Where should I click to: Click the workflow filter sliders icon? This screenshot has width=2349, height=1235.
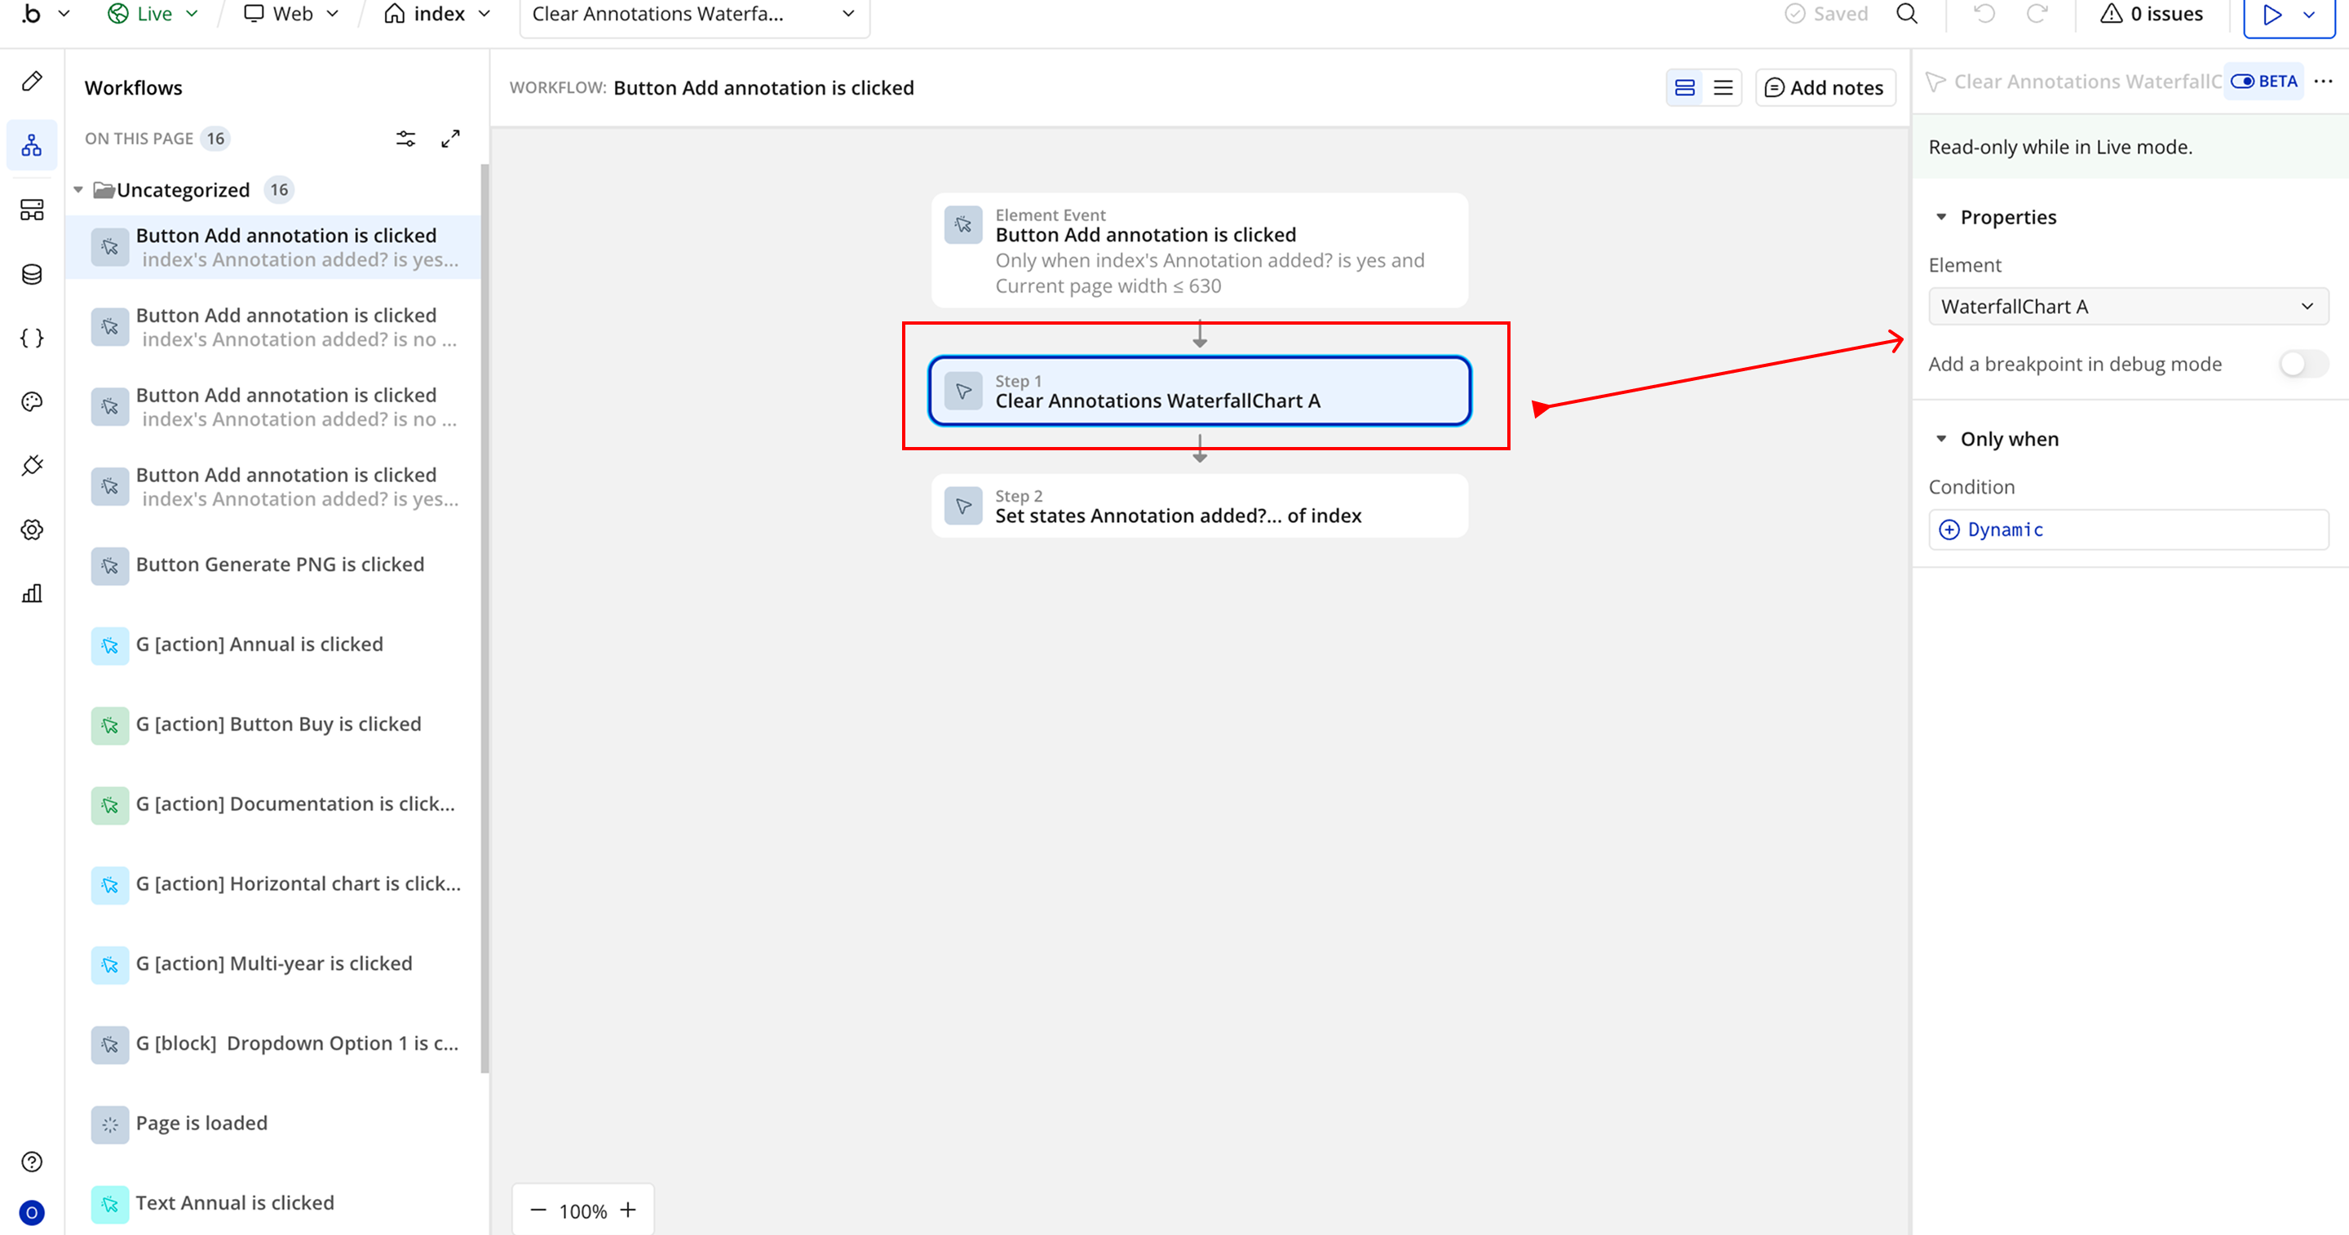point(406,139)
